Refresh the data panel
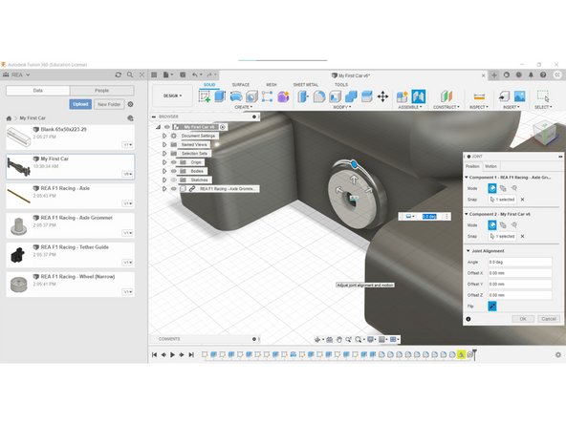 118,74
